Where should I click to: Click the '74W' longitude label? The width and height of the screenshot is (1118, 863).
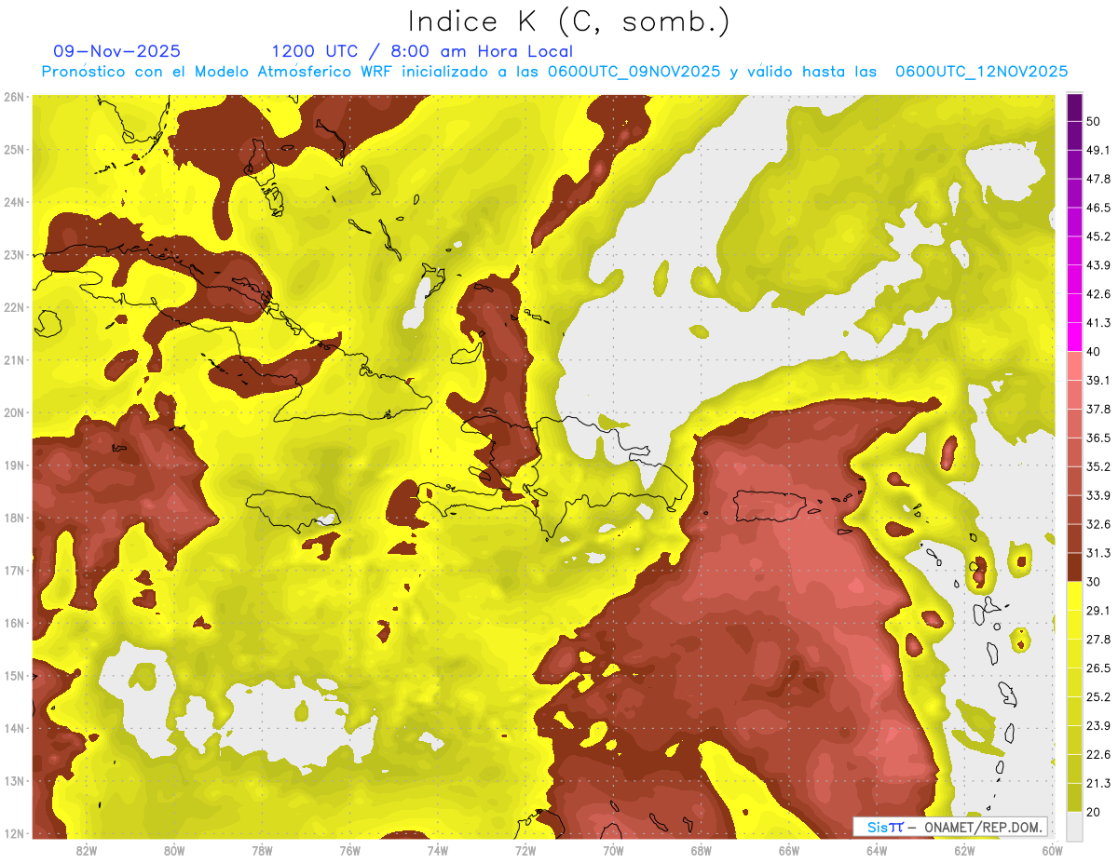click(x=438, y=851)
